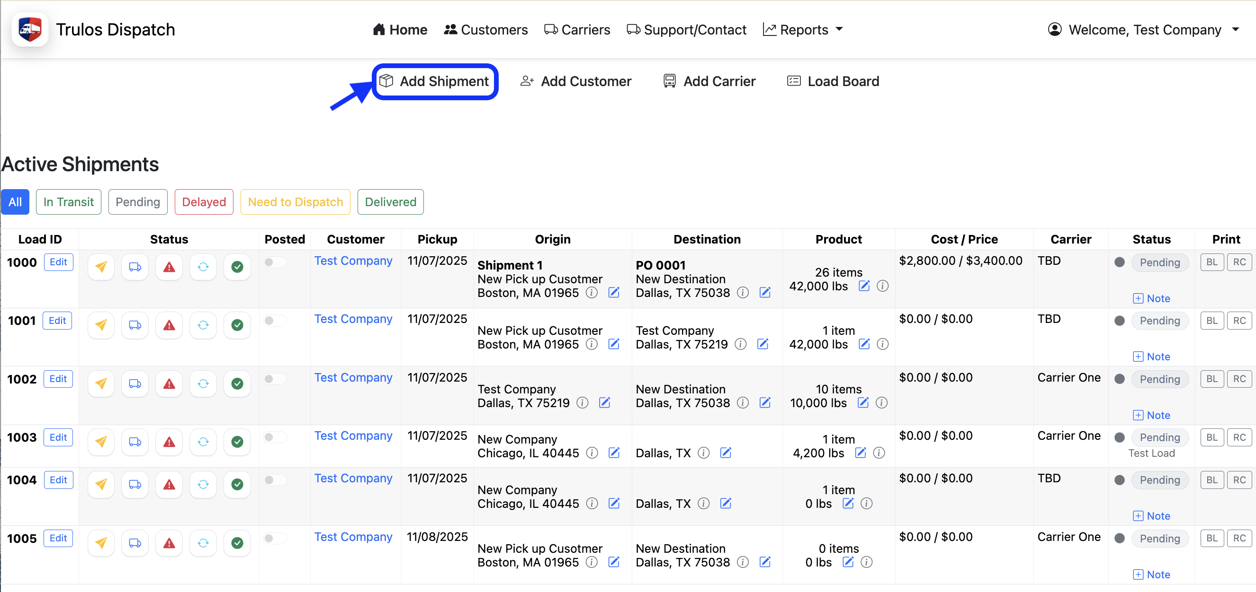
Task: Go to the Carriers page
Action: 577,29
